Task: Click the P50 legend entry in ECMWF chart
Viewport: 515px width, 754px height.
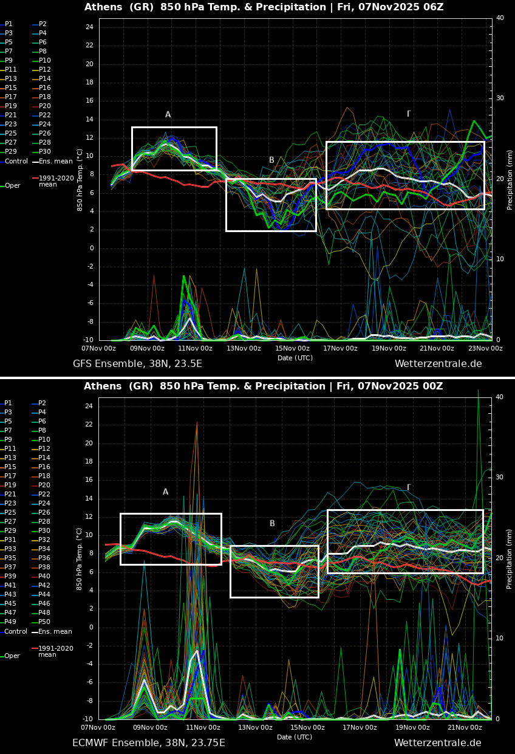Action: click(44, 622)
